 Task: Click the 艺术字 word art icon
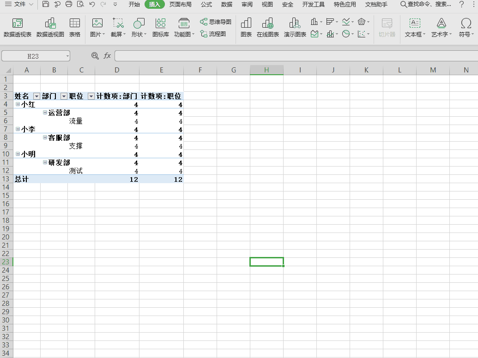441,27
